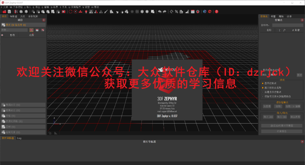
Task: Click the new project red folder icon
Action: (x=4, y=12)
